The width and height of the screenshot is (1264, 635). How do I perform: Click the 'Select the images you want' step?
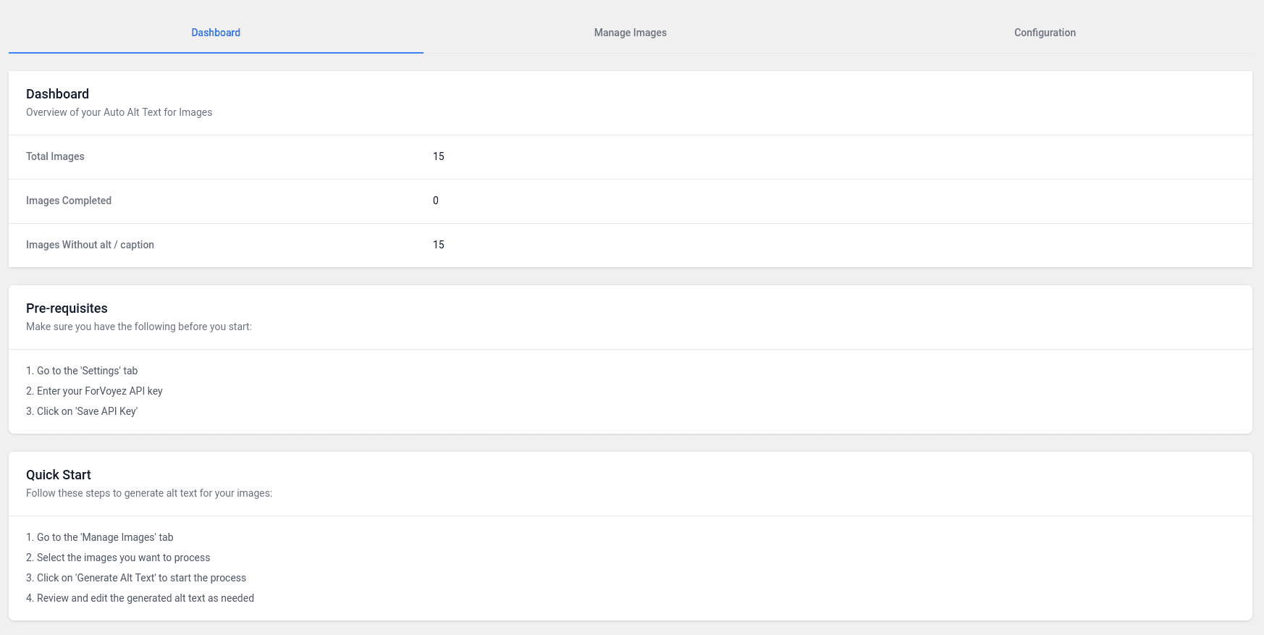[118, 558]
